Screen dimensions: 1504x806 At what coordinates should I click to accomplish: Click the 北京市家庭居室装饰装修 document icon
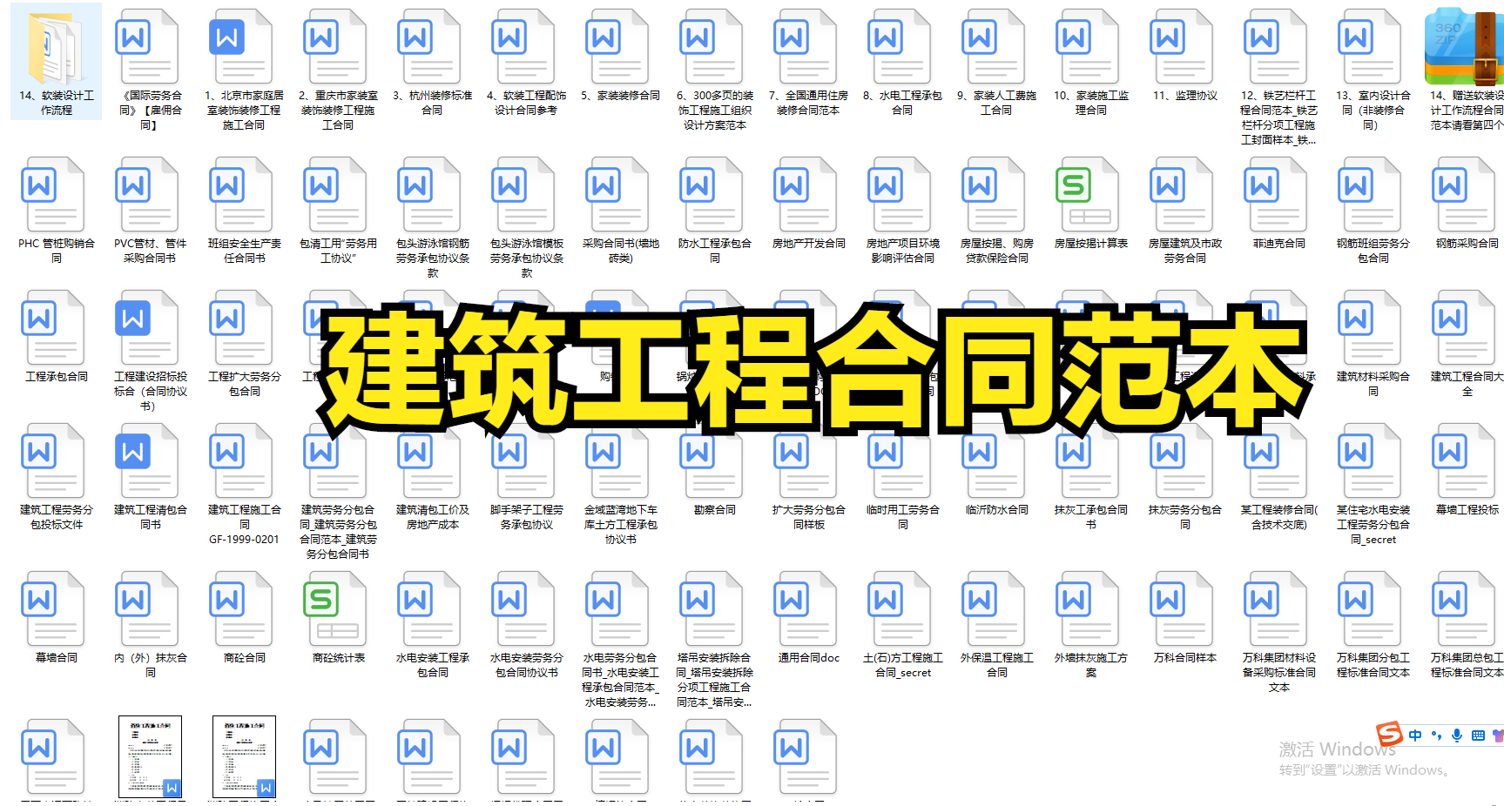click(x=240, y=47)
